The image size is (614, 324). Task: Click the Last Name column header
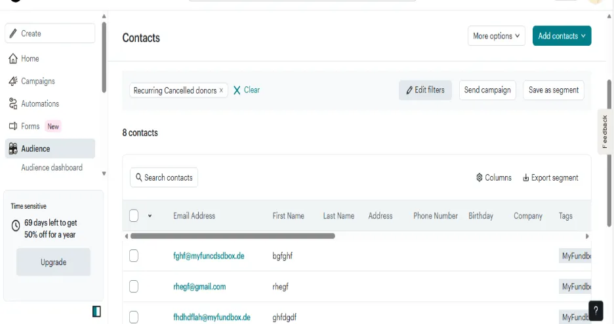(x=338, y=216)
